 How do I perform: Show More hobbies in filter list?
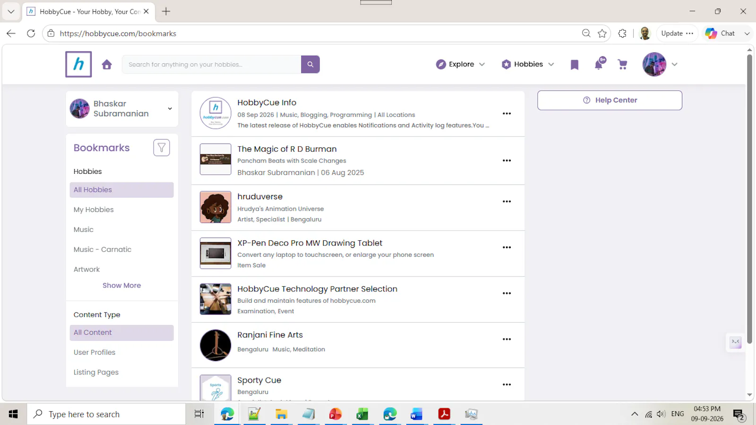[x=122, y=285]
